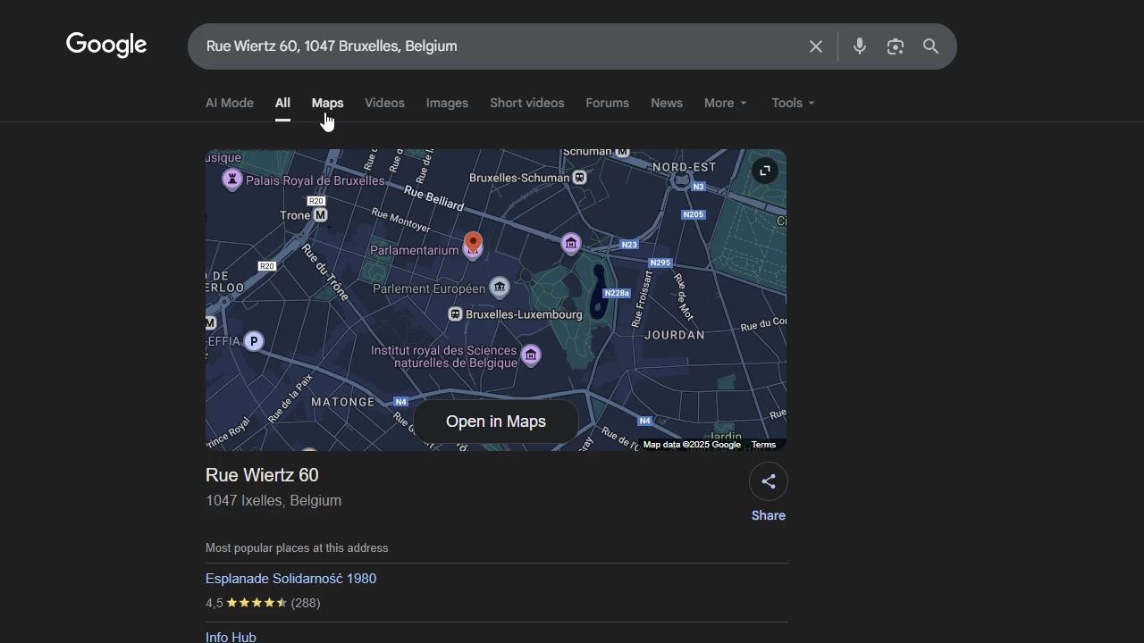This screenshot has height=643, width=1144.
Task: Expand the More dropdown
Action: tap(725, 103)
